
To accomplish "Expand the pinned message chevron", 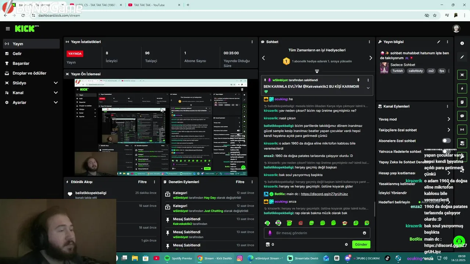I will pyautogui.click(x=368, y=88).
